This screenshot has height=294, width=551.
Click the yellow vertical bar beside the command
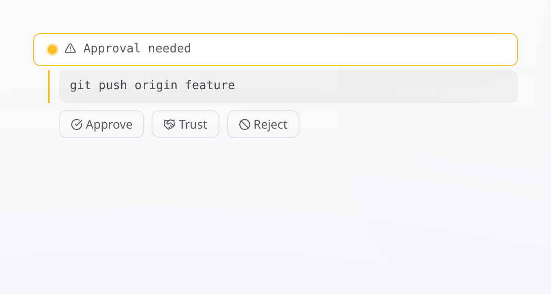tap(49, 86)
